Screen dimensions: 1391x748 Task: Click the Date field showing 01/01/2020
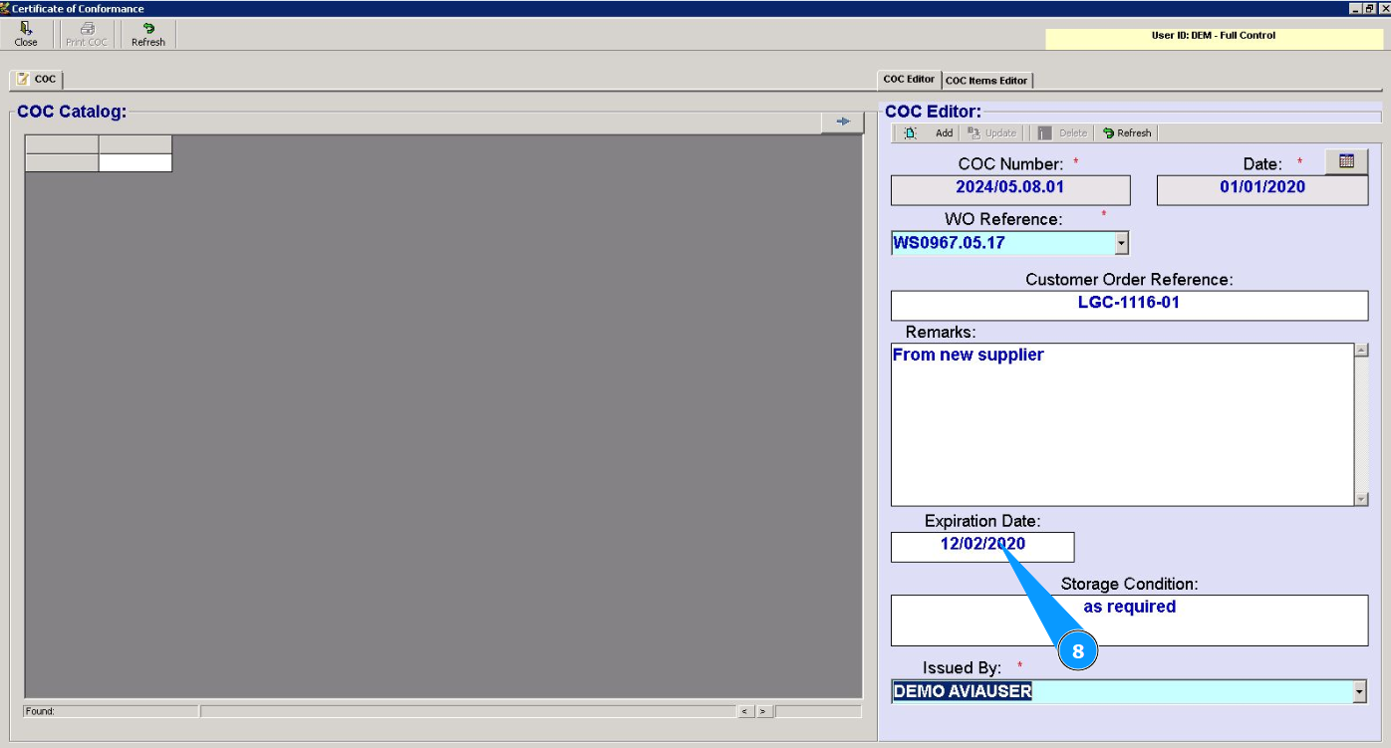(x=1262, y=190)
